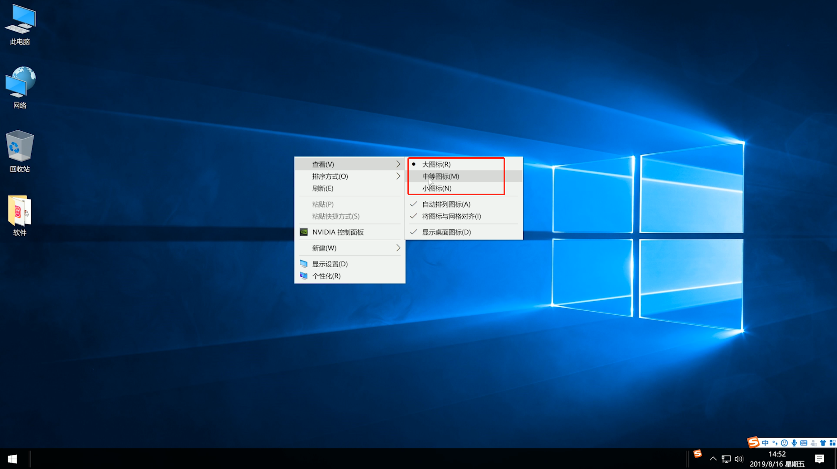
Task: Open the emoji smiley on Sogou bar
Action: pyautogui.click(x=784, y=443)
